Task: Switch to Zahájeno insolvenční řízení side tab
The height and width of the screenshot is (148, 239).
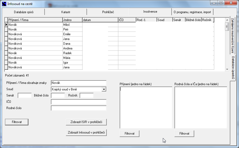Action: click(x=232, y=35)
